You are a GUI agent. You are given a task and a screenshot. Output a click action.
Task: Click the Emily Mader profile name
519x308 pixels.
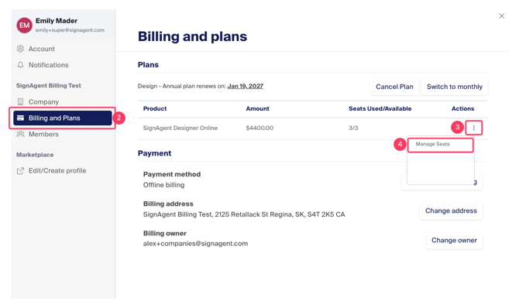click(x=57, y=21)
